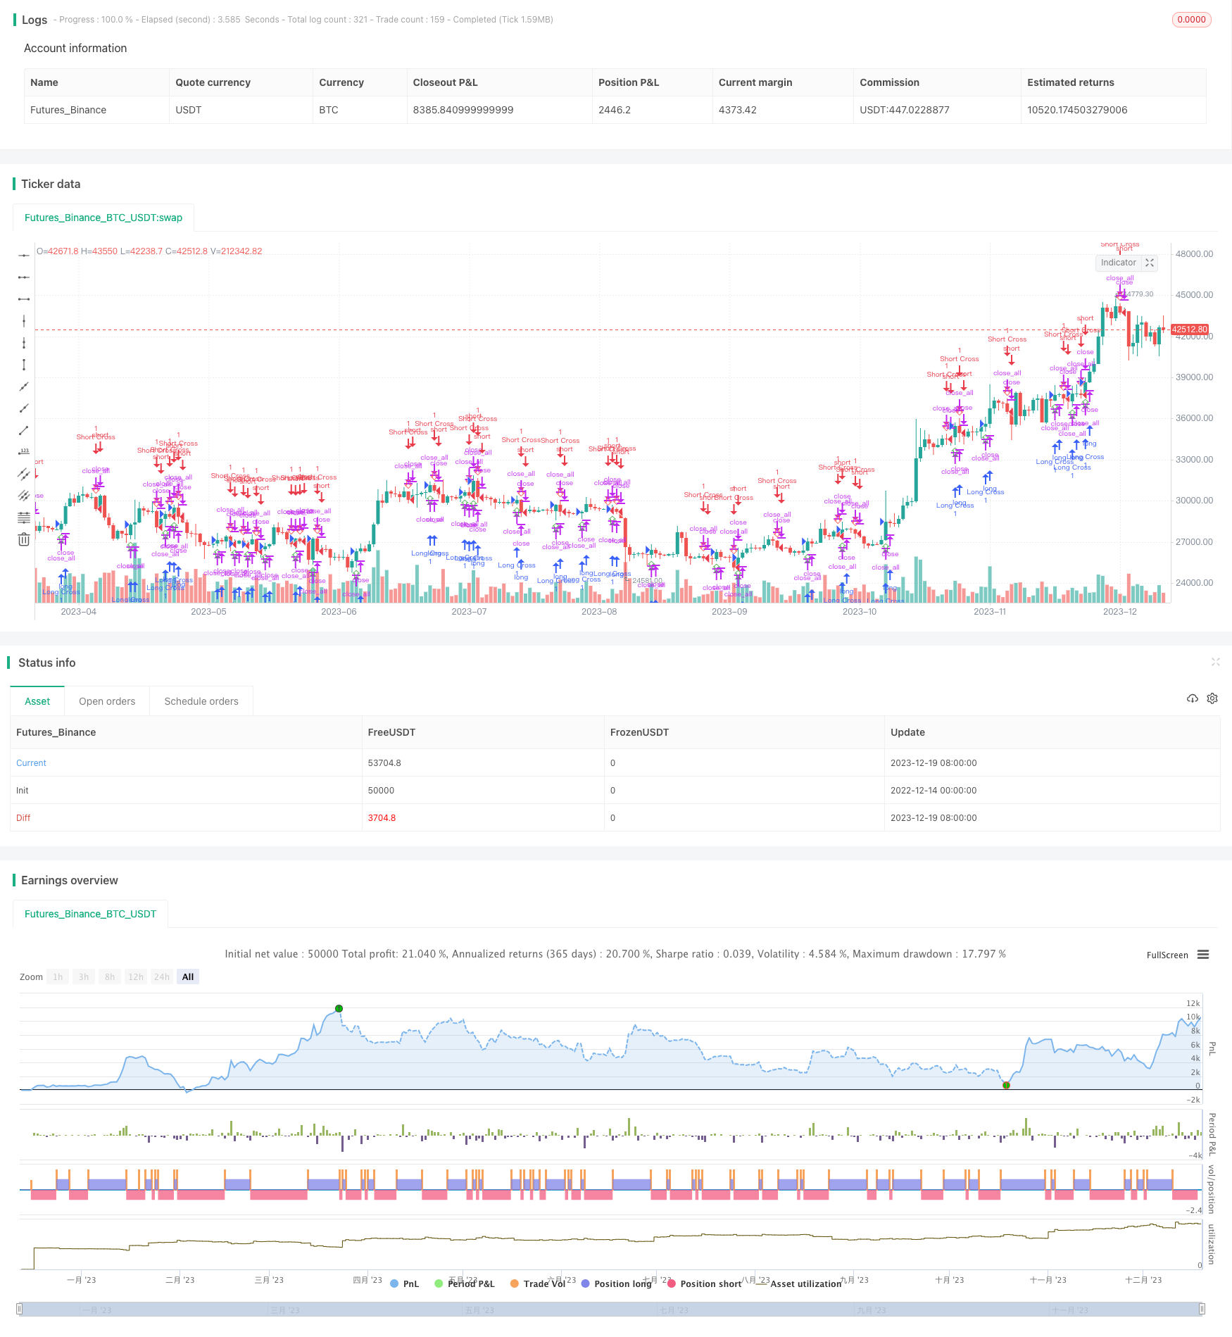This screenshot has width=1232, height=1337.
Task: Select the vertical ray line drawing tool
Action: (x=24, y=343)
